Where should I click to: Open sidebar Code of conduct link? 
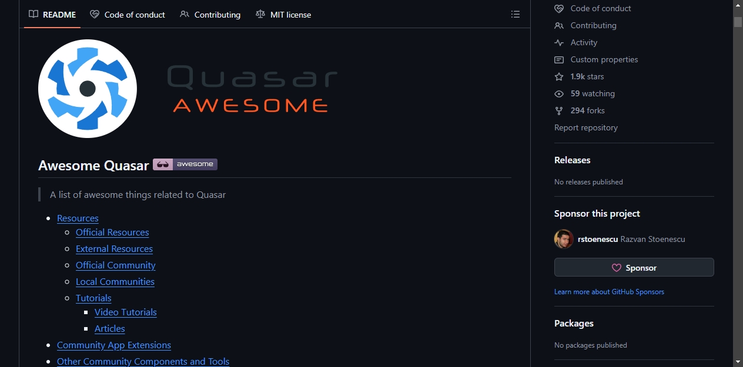click(x=601, y=8)
